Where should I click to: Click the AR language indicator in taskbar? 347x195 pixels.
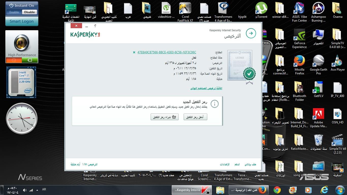pyautogui.click(x=44, y=189)
